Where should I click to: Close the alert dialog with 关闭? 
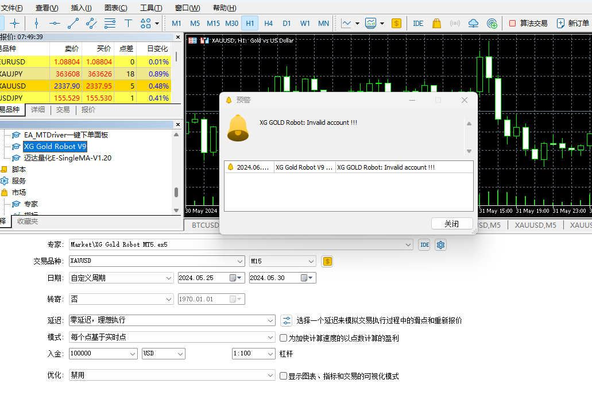(x=452, y=224)
